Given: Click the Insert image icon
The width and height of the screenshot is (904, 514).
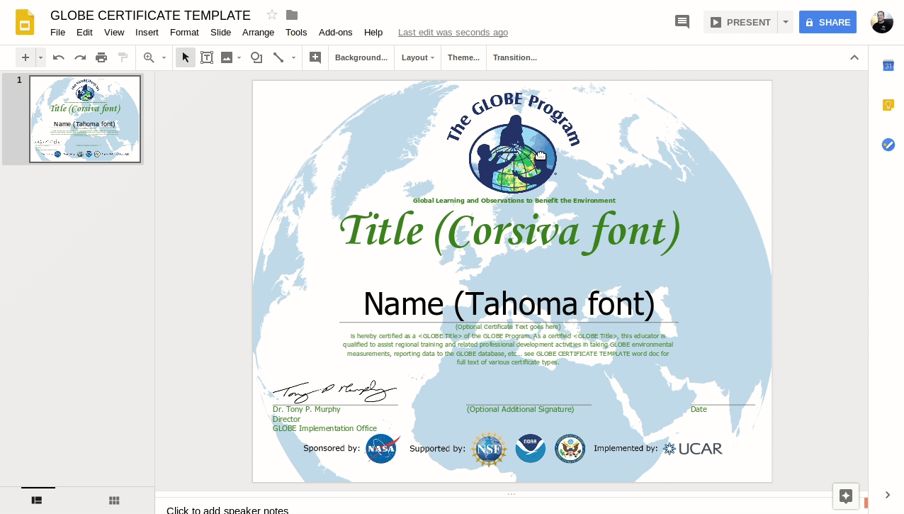Looking at the screenshot, I should click(x=227, y=57).
